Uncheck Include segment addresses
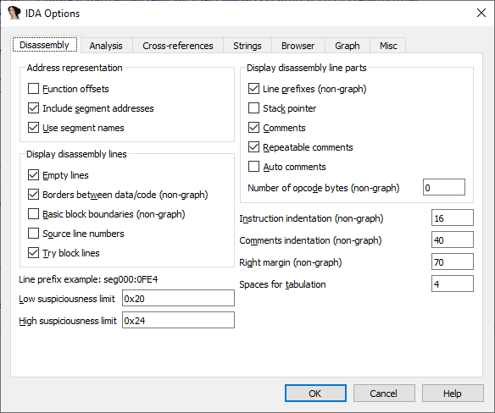This screenshot has height=413, width=495. coord(33,108)
